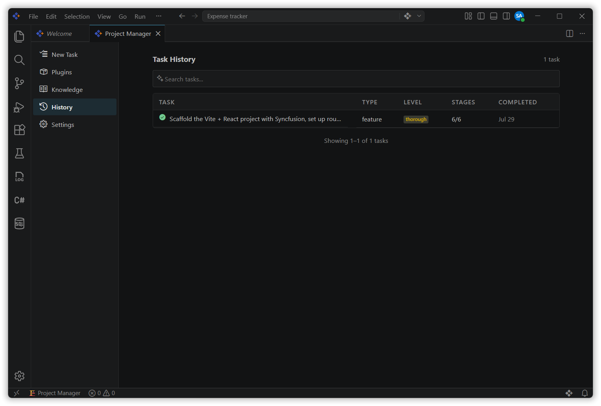Open the Extensions view

[x=19, y=130]
